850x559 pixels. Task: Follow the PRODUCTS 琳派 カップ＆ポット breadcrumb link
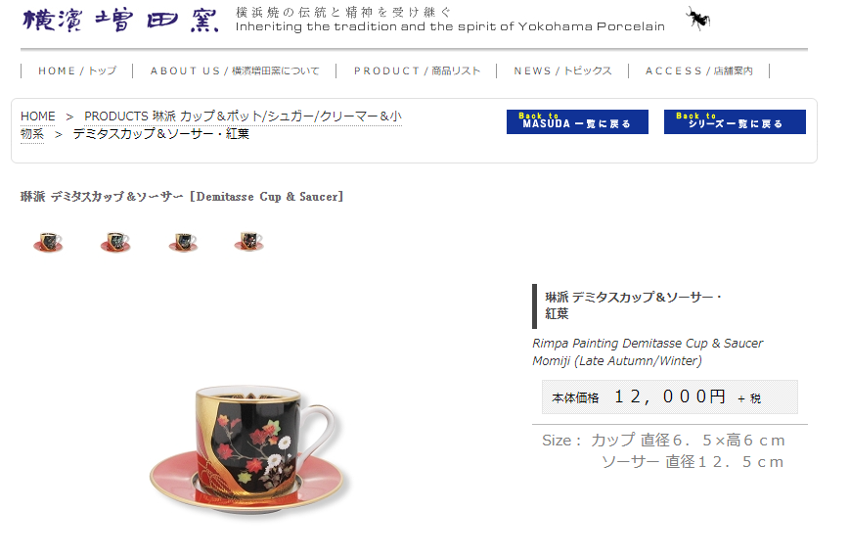[211, 125]
